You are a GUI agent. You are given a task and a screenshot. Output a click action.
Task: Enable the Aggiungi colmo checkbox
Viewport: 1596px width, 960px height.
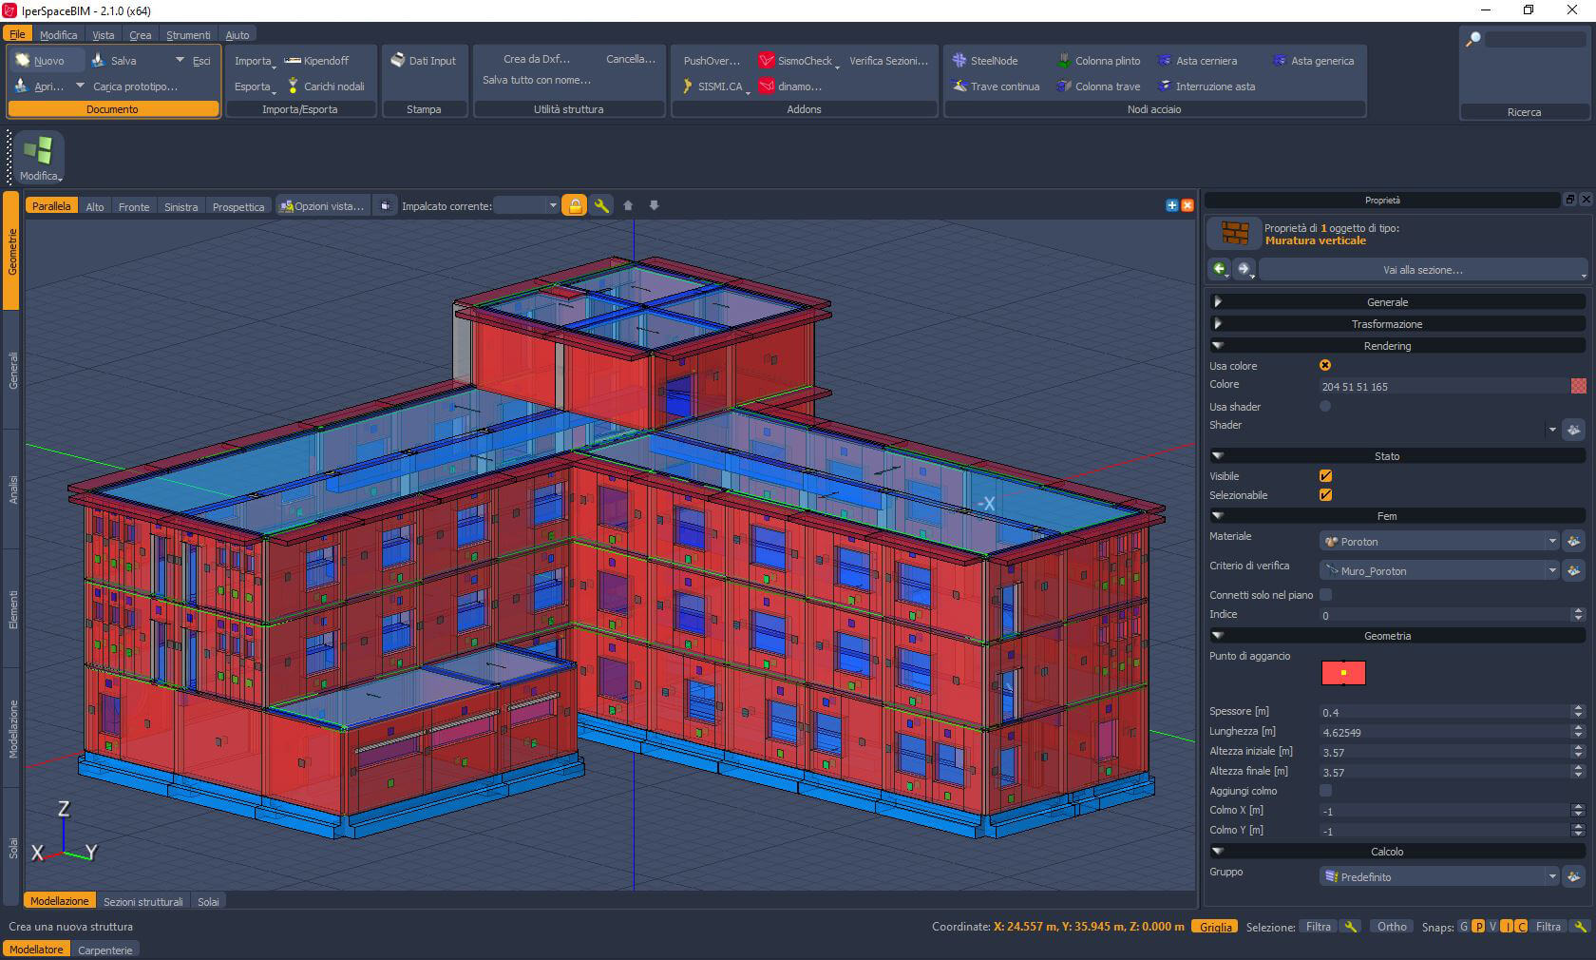[x=1325, y=791]
